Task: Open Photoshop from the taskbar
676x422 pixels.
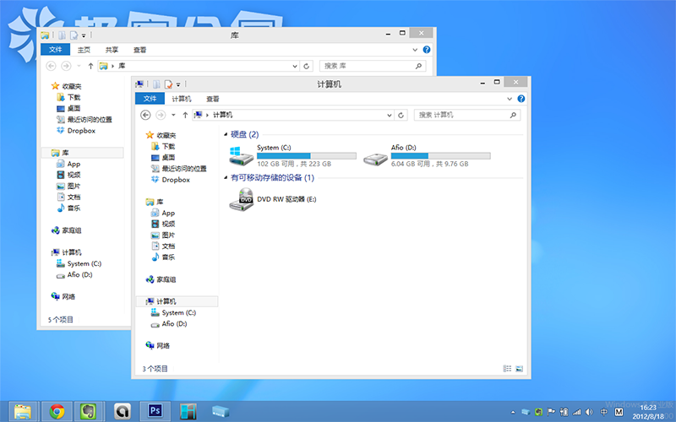Action: [155, 411]
